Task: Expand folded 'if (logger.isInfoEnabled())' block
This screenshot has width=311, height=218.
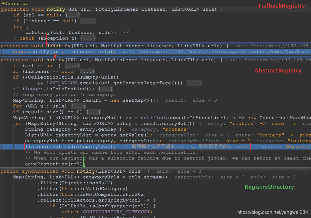Action: (x=105, y=89)
